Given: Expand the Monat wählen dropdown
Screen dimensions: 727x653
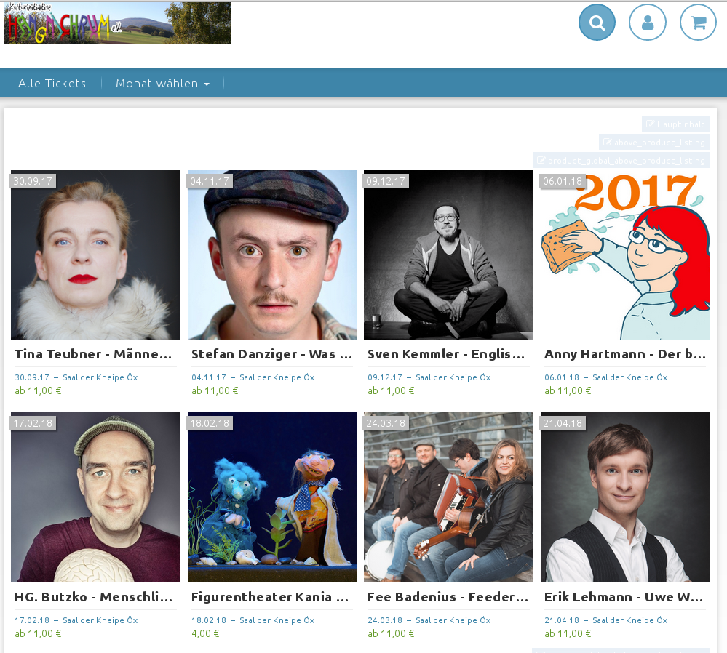Looking at the screenshot, I should tap(162, 84).
